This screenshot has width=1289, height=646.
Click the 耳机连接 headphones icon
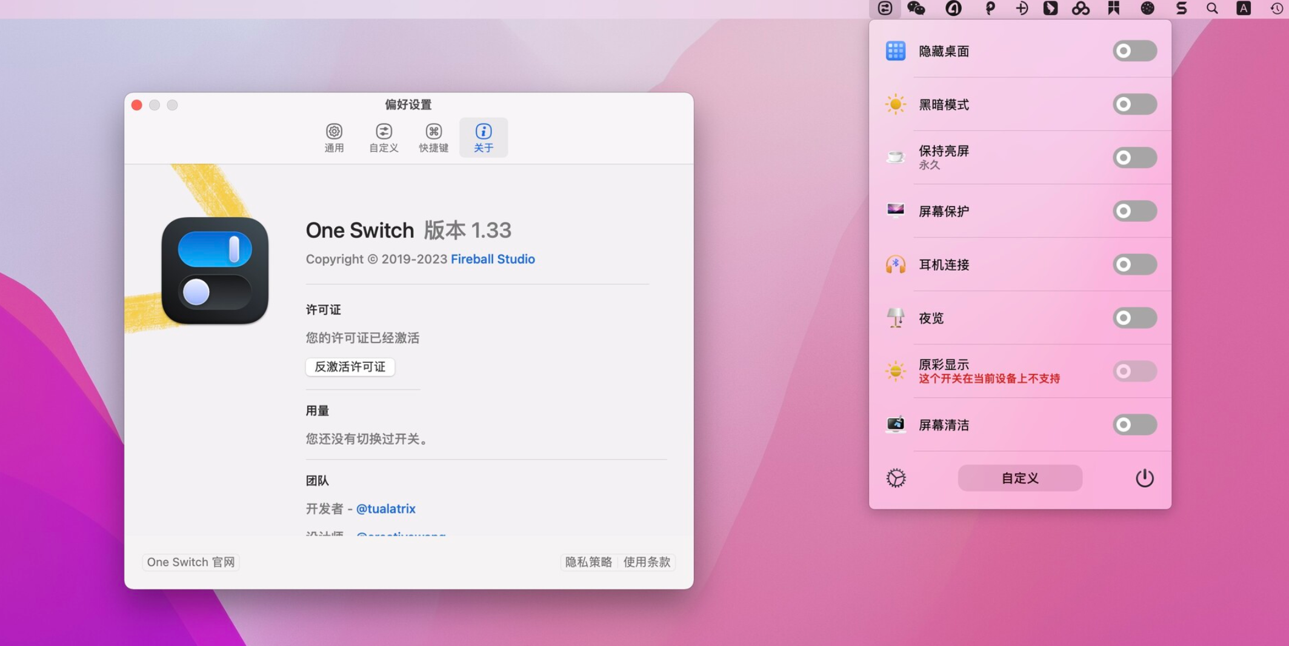[896, 264]
